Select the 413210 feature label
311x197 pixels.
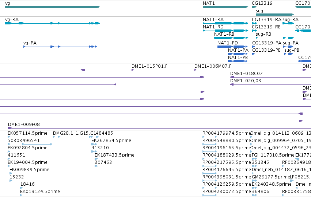[x=100, y=148]
